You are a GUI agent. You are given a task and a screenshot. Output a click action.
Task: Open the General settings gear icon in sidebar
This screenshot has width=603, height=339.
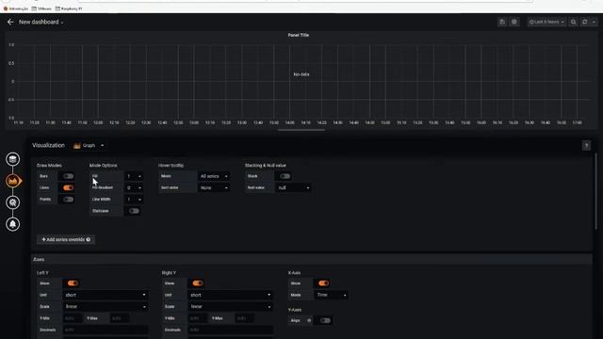tap(12, 202)
